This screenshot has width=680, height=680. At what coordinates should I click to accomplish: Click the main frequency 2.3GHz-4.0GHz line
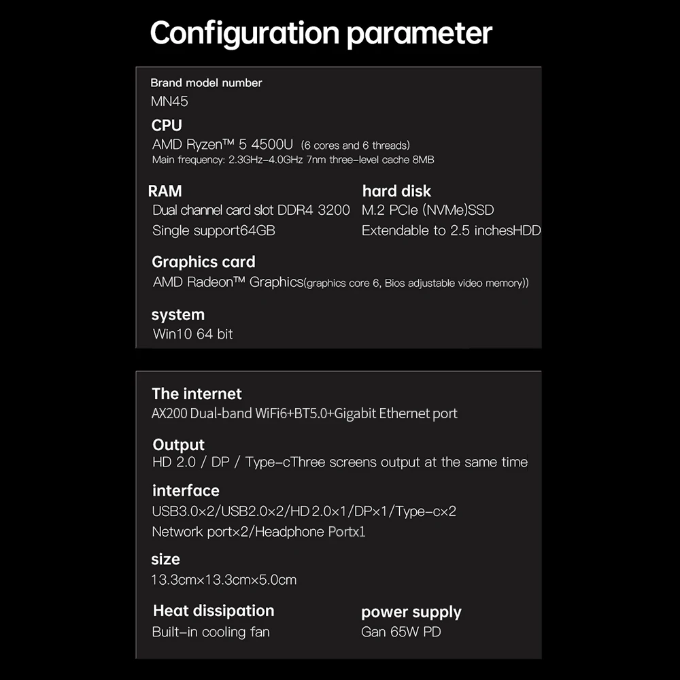coord(293,160)
